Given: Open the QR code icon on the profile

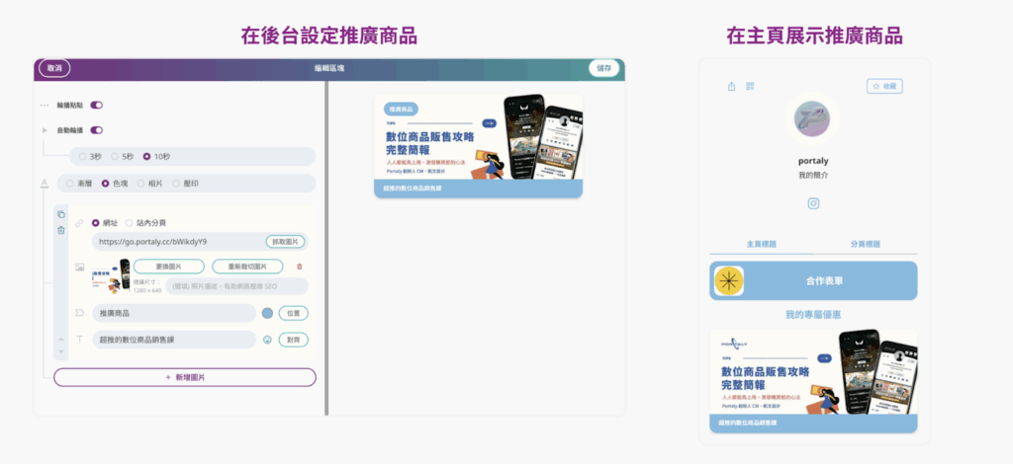Looking at the screenshot, I should (750, 86).
